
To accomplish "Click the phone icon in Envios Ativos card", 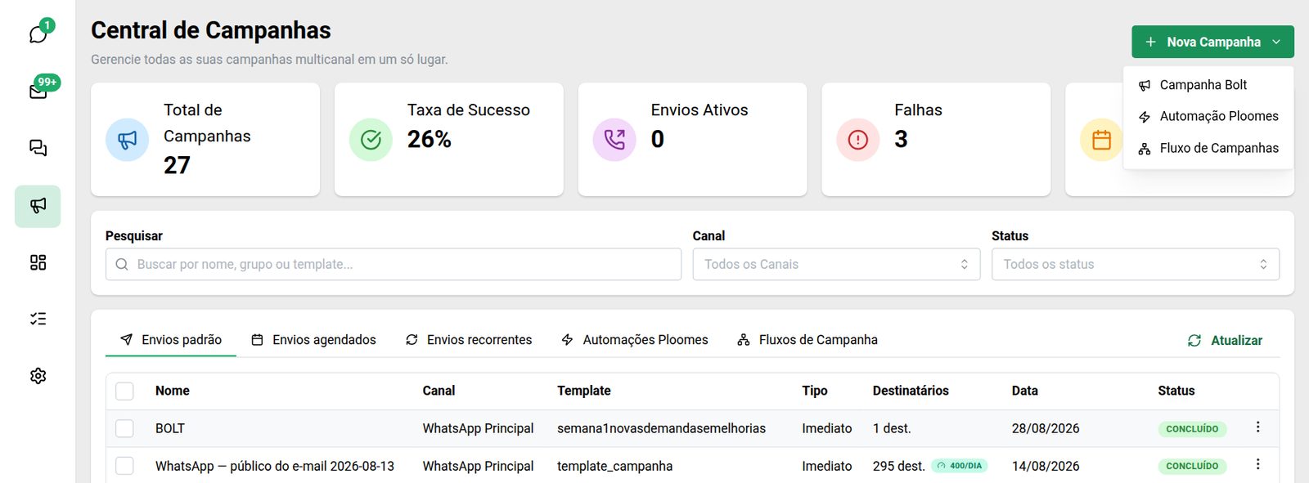I will tap(614, 140).
